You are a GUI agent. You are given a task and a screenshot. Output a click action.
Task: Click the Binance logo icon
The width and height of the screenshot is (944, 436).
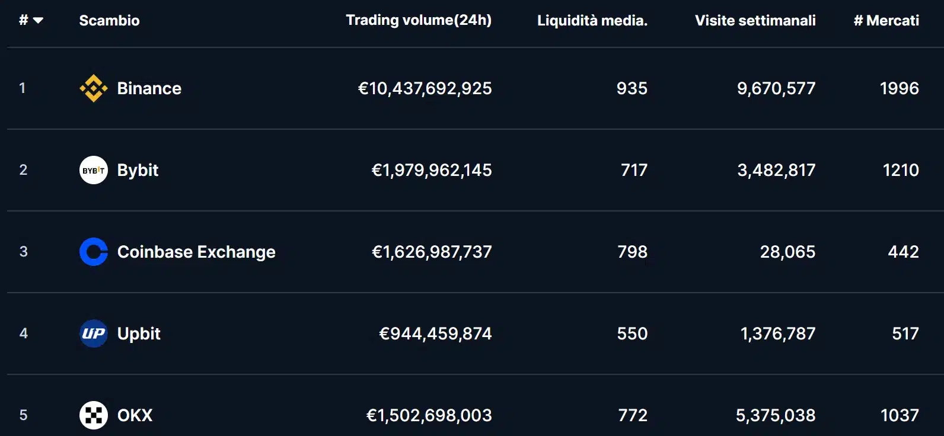pyautogui.click(x=94, y=88)
